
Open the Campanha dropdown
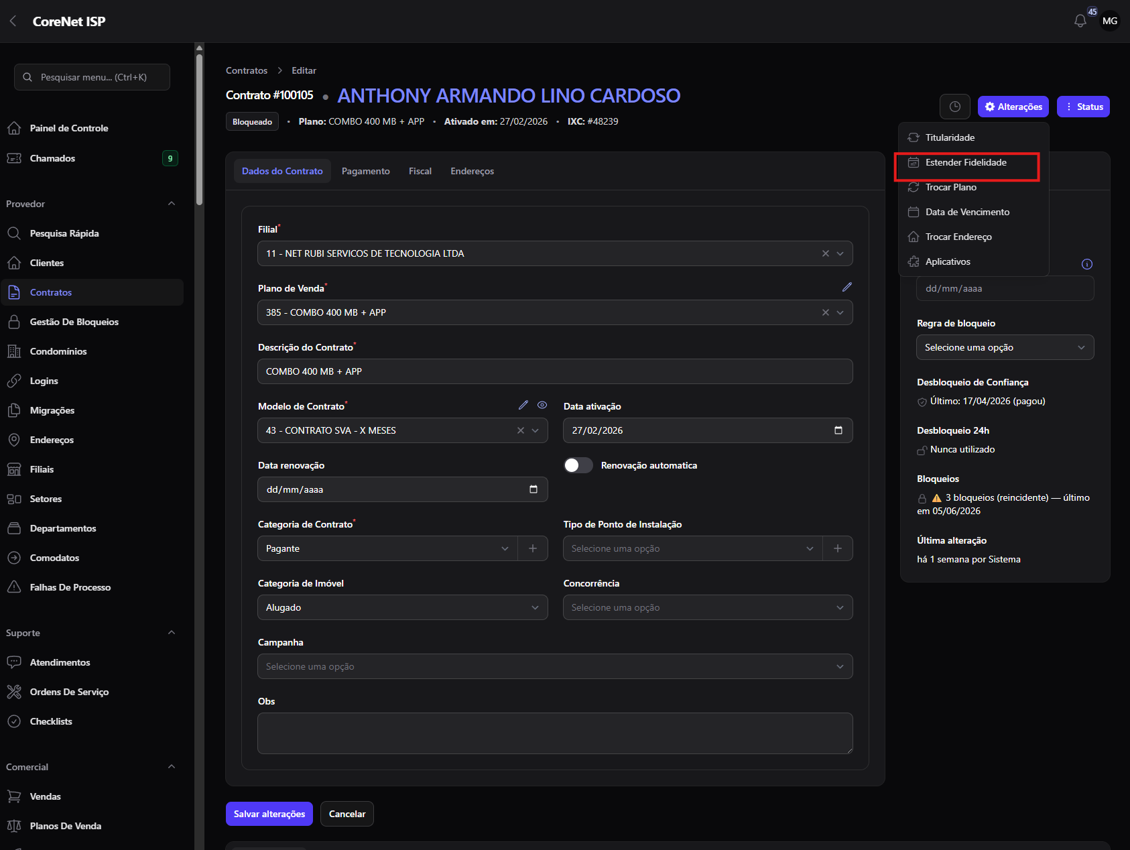coord(555,666)
